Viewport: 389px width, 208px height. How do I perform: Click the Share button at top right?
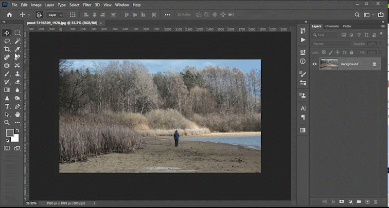tap(380, 15)
